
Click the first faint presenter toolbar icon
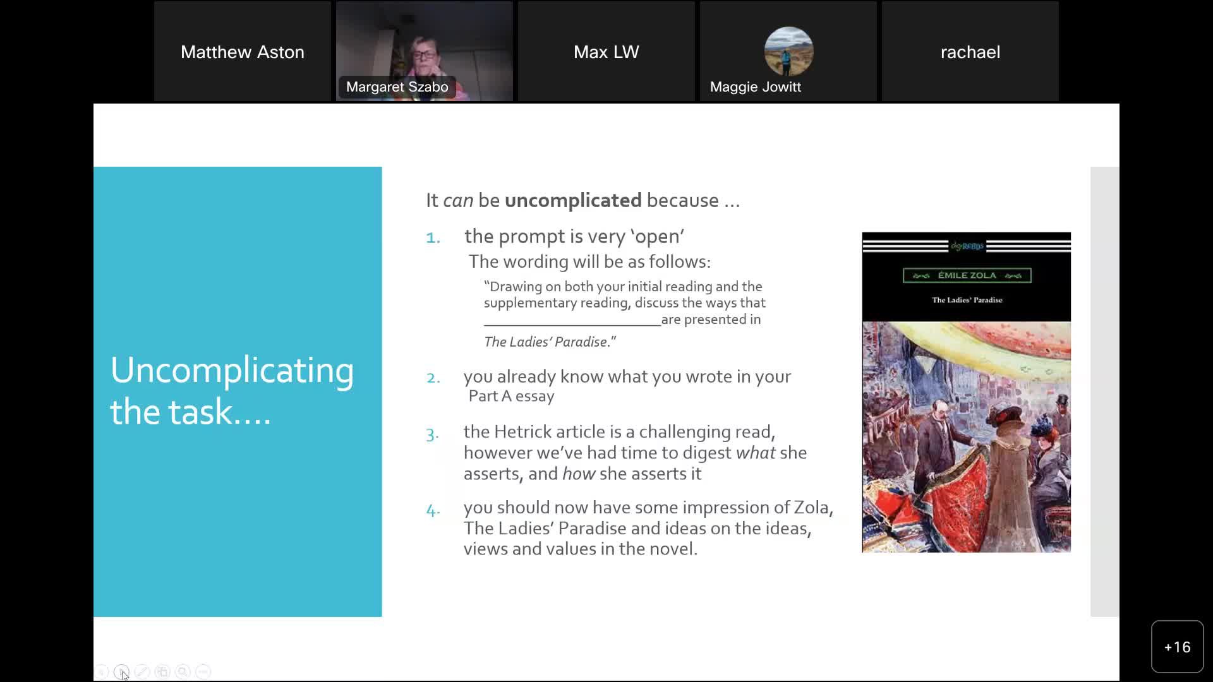pyautogui.click(x=102, y=671)
